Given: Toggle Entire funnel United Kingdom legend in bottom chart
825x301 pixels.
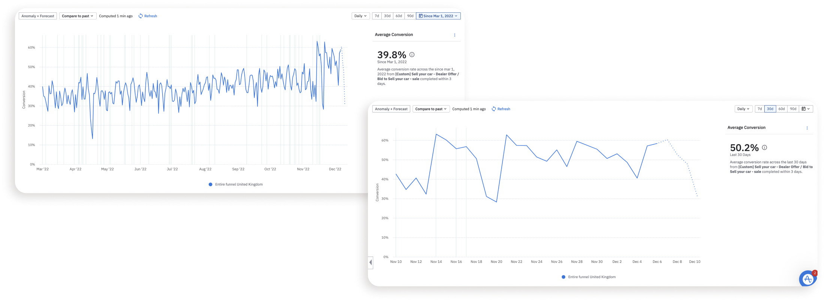Looking at the screenshot, I should pos(589,277).
